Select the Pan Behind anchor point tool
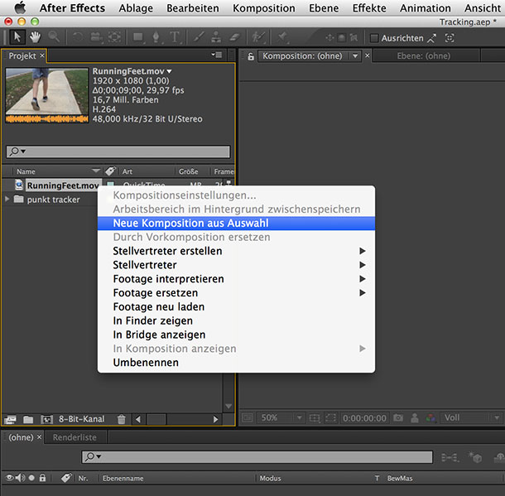Image resolution: width=505 pixels, height=496 pixels. (x=114, y=37)
